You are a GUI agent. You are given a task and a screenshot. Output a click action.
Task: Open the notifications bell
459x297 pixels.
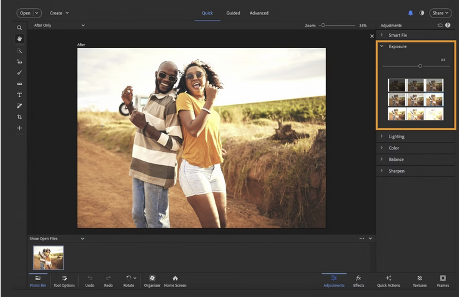click(410, 13)
